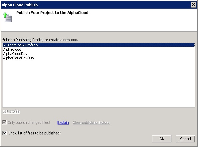Image resolution: width=198 pixels, height=147 pixels.
Task: Uncheck the Show list of files checkbox
Action: (4, 133)
